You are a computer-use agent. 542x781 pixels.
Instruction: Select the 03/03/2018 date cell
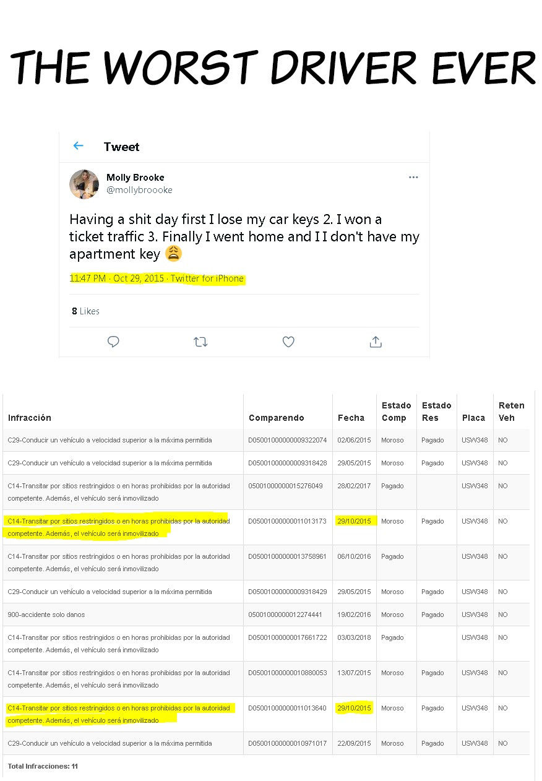point(354,637)
